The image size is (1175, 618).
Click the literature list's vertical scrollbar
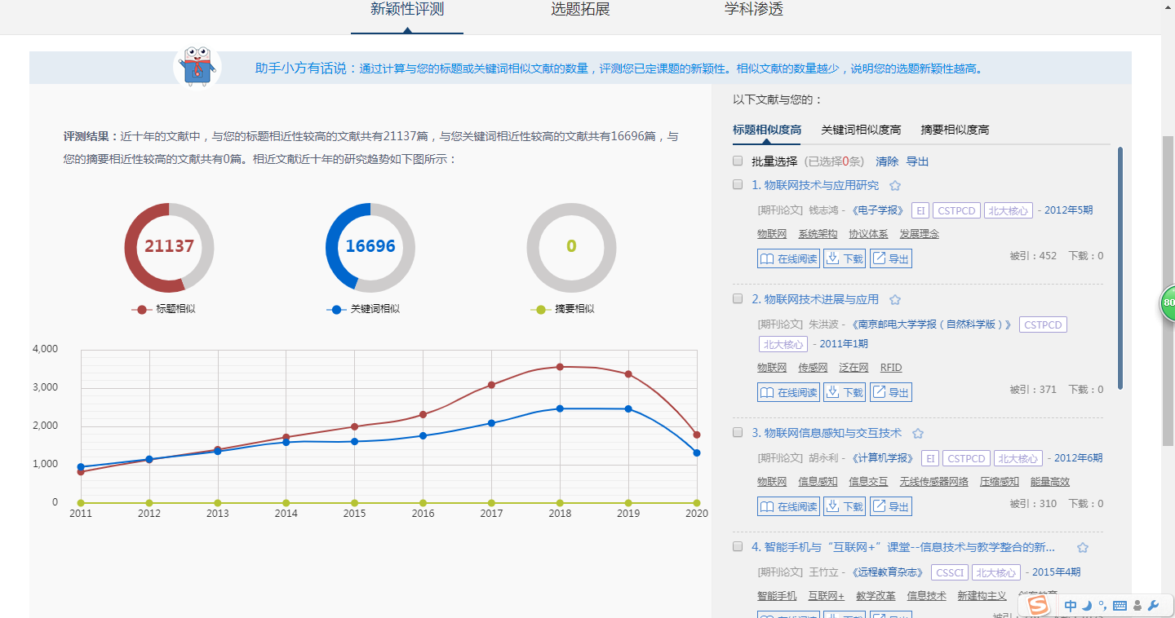(x=1120, y=269)
